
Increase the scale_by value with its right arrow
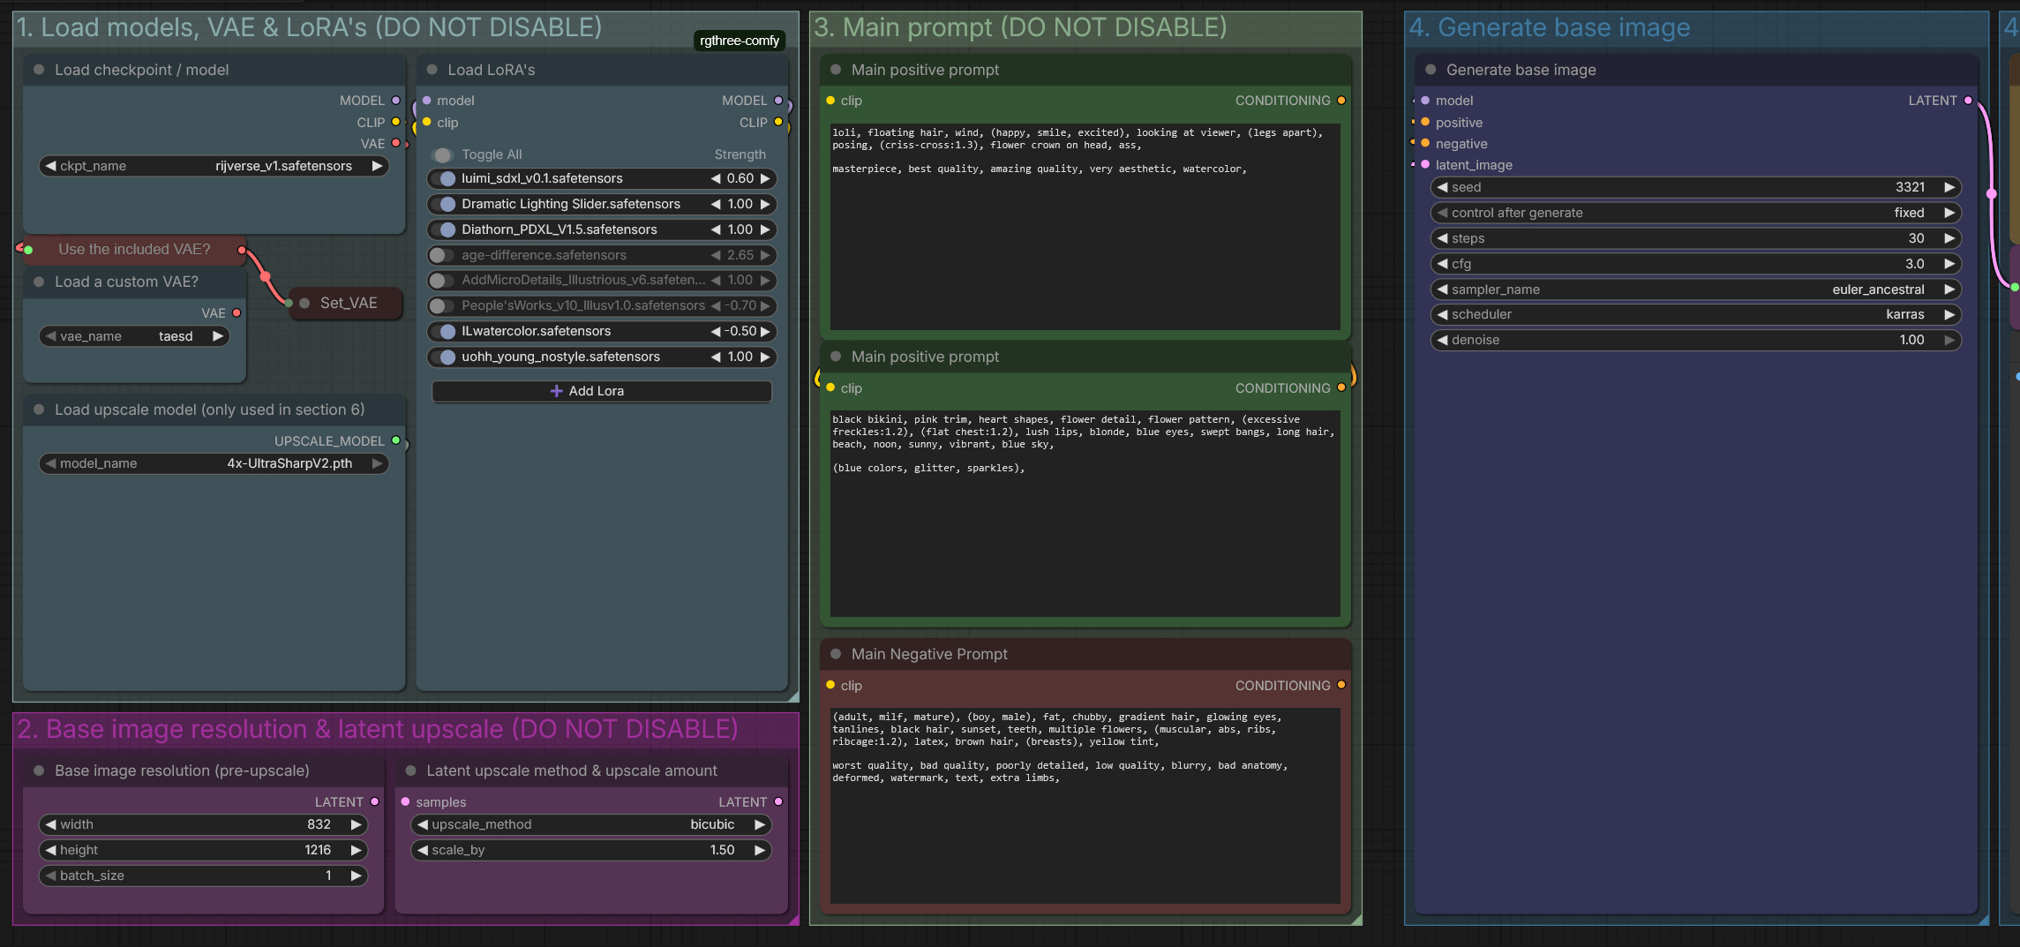(x=759, y=850)
